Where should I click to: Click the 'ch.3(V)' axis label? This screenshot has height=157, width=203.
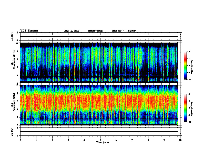point(12,132)
